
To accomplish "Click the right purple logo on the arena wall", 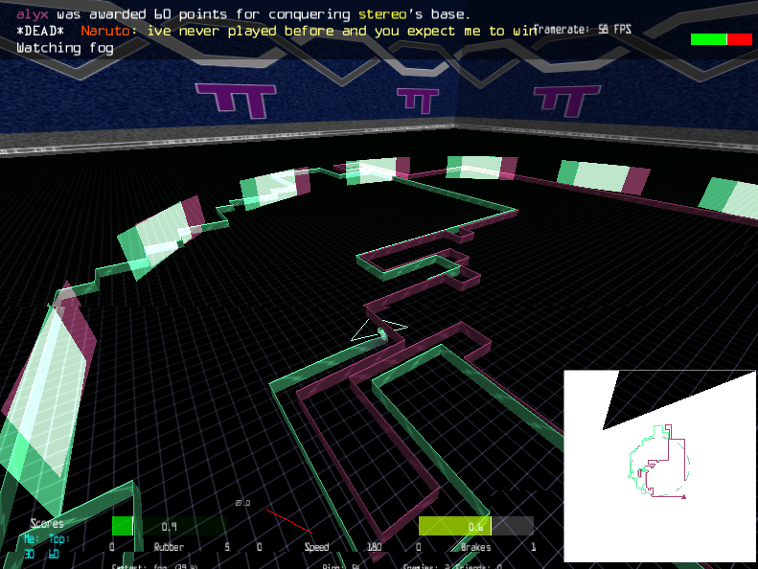I will tap(565, 100).
